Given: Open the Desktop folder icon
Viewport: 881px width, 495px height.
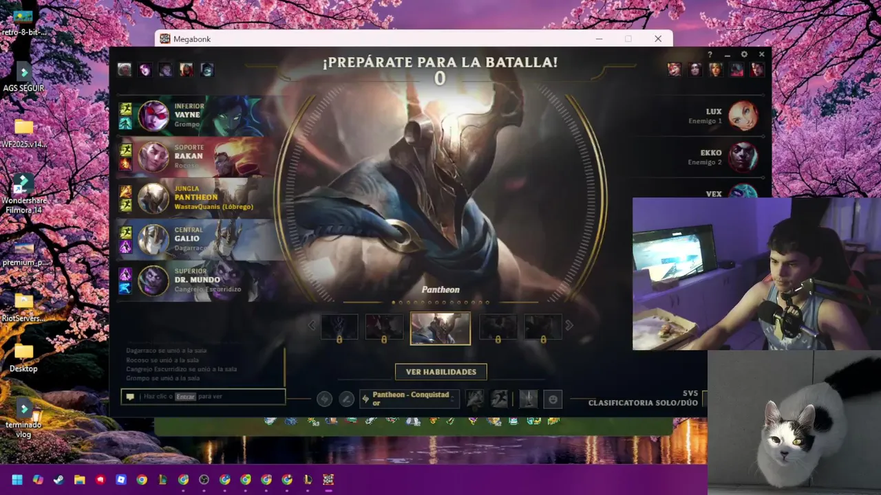Looking at the screenshot, I should coord(23,358).
